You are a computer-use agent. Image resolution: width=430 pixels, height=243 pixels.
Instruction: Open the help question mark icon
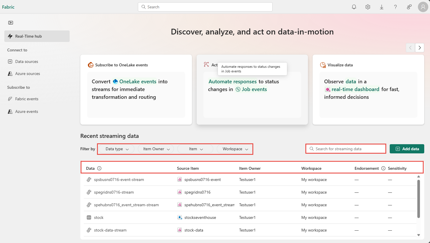[x=395, y=7]
